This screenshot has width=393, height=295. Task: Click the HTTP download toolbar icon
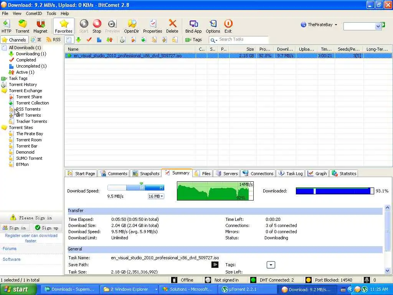click(6, 26)
